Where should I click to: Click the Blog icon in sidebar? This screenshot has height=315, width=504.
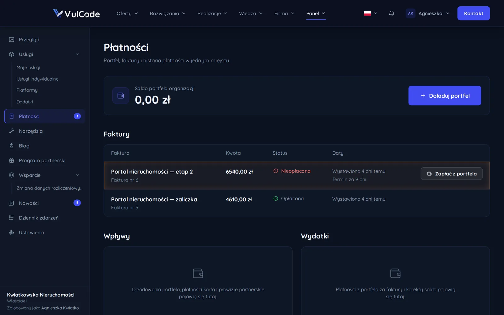tap(12, 146)
